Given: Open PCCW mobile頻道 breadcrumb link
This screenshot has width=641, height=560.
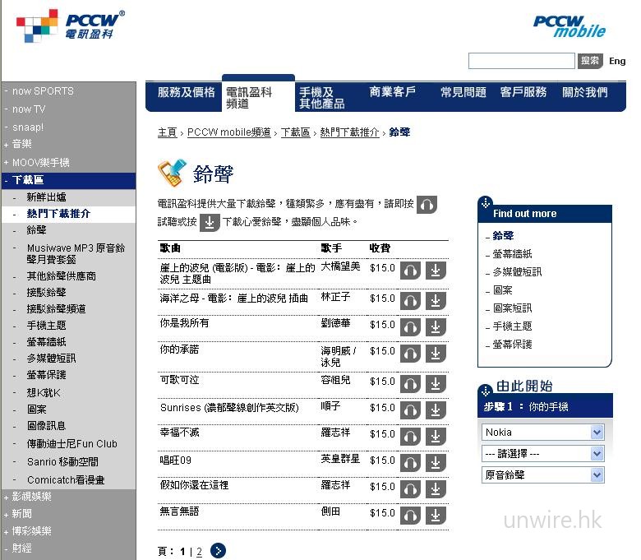Looking at the screenshot, I should point(229,132).
